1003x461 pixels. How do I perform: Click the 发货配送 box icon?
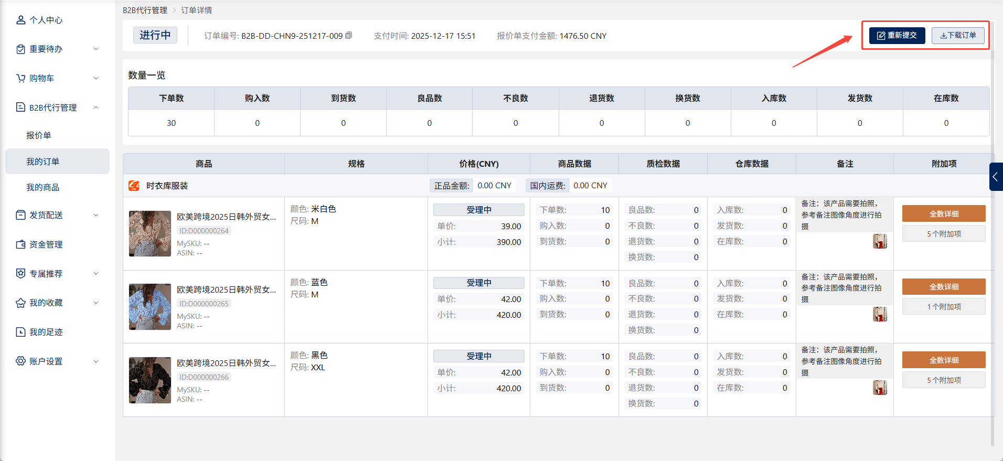coord(20,215)
